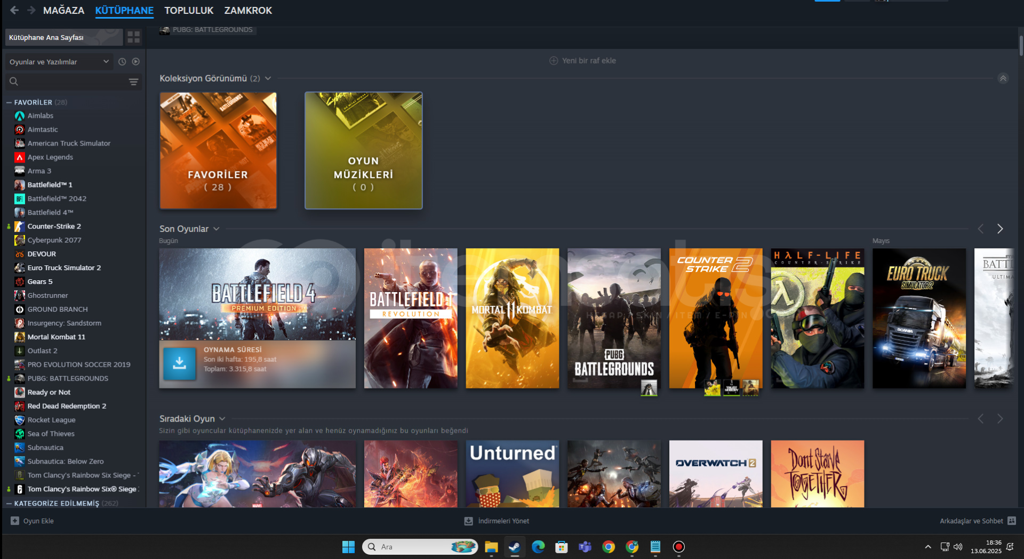Open Counter-Strike 2 cover art
The width and height of the screenshot is (1024, 559).
tap(716, 318)
